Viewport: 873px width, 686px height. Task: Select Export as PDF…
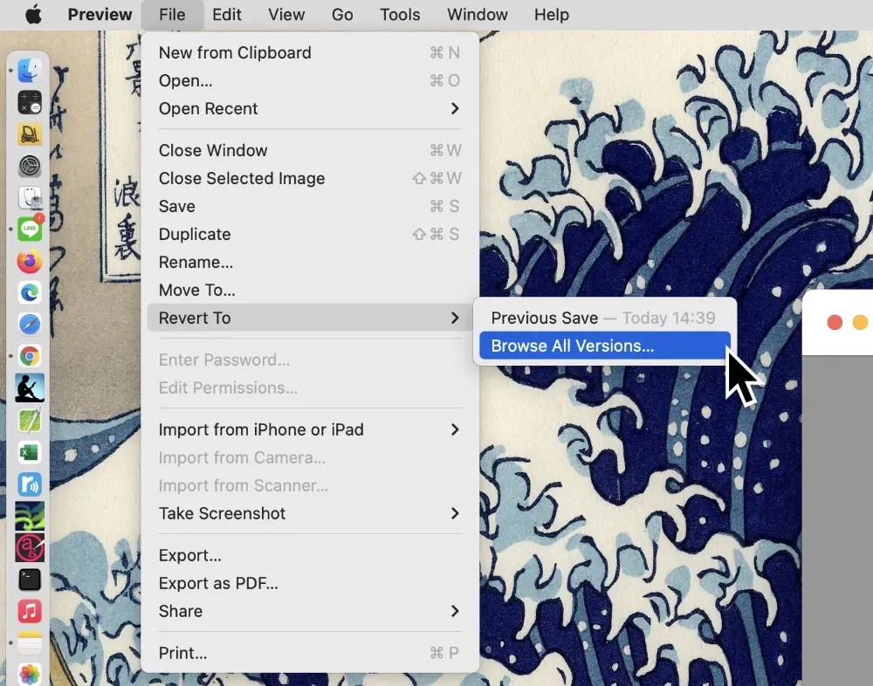(x=310, y=583)
